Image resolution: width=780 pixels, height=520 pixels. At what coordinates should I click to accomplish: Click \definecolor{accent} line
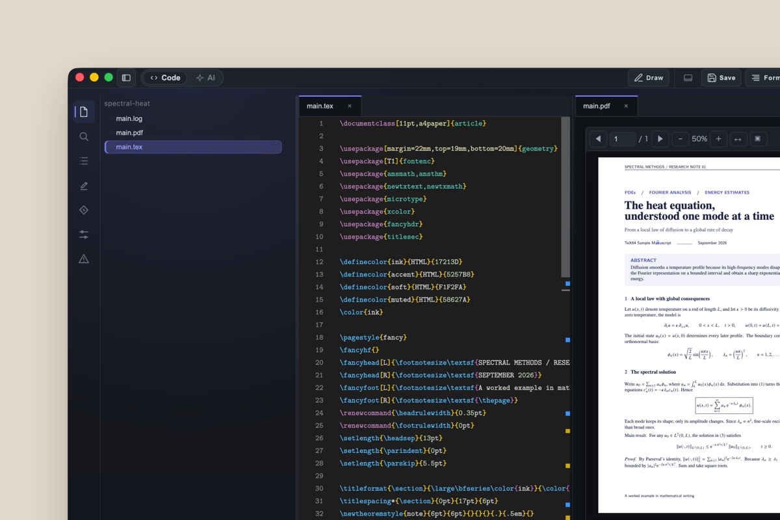tap(407, 274)
